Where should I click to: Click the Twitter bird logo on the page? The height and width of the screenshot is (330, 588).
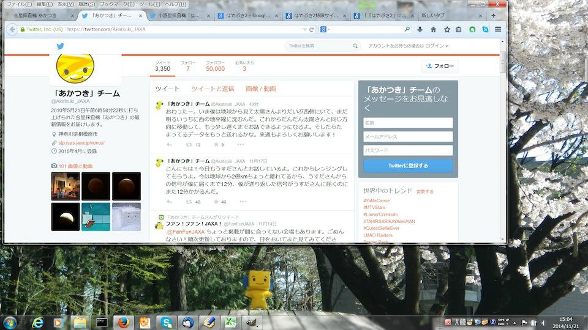(60, 46)
